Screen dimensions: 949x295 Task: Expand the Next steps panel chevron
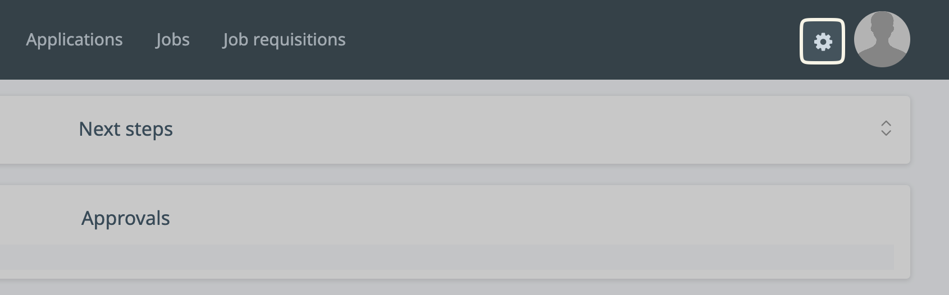886,128
